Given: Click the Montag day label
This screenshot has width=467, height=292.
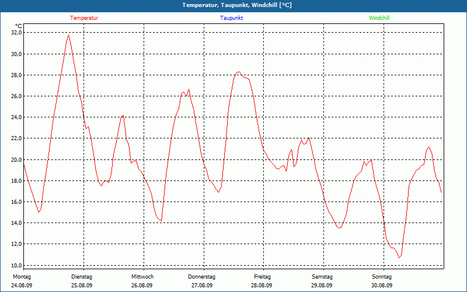Looking at the screenshot, I should 22,277.
